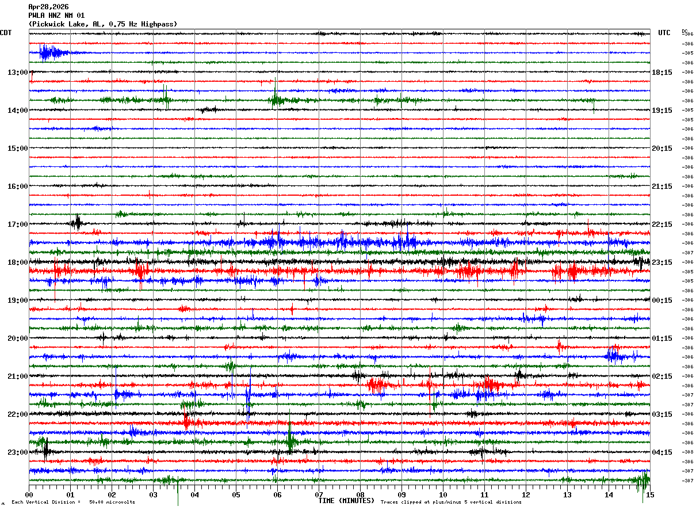Click the 20:15 UTC row label
Screen dimensions: 696x510
662,149
